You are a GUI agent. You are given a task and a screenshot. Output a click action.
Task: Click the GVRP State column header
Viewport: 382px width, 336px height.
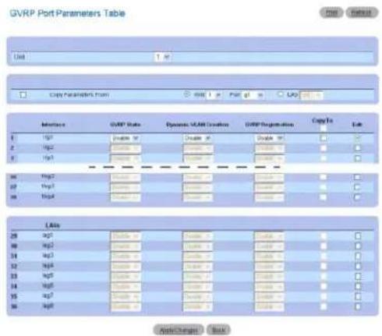[126, 125]
